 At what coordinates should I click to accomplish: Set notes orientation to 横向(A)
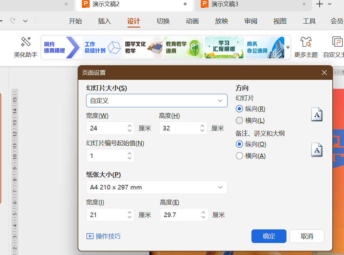[x=239, y=156]
